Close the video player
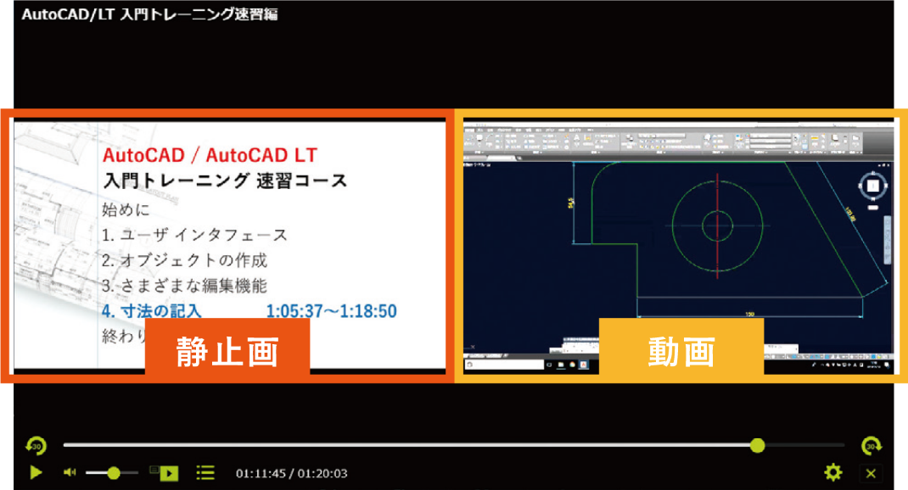This screenshot has height=490, width=908. point(871,473)
